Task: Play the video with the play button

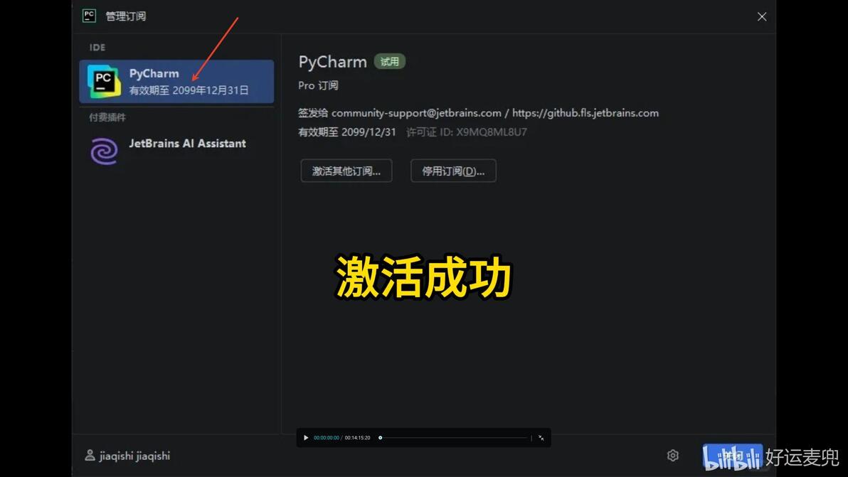Action: click(x=306, y=438)
